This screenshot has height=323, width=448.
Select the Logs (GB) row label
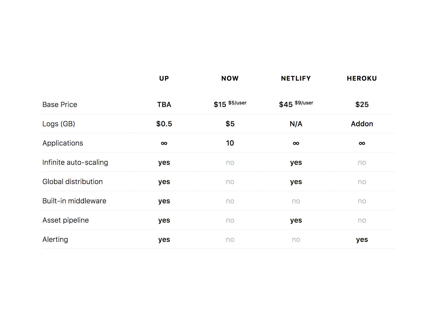[59, 124]
